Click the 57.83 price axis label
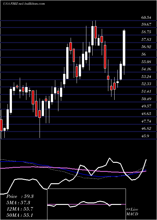 coord(146,39)
